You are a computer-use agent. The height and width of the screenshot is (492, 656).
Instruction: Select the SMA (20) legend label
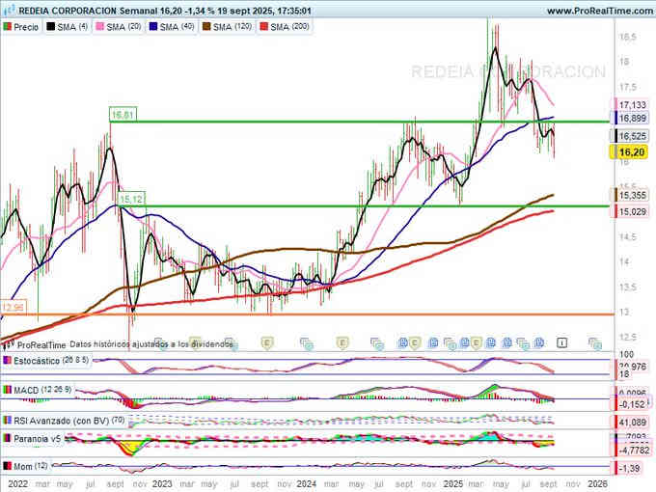click(123, 27)
